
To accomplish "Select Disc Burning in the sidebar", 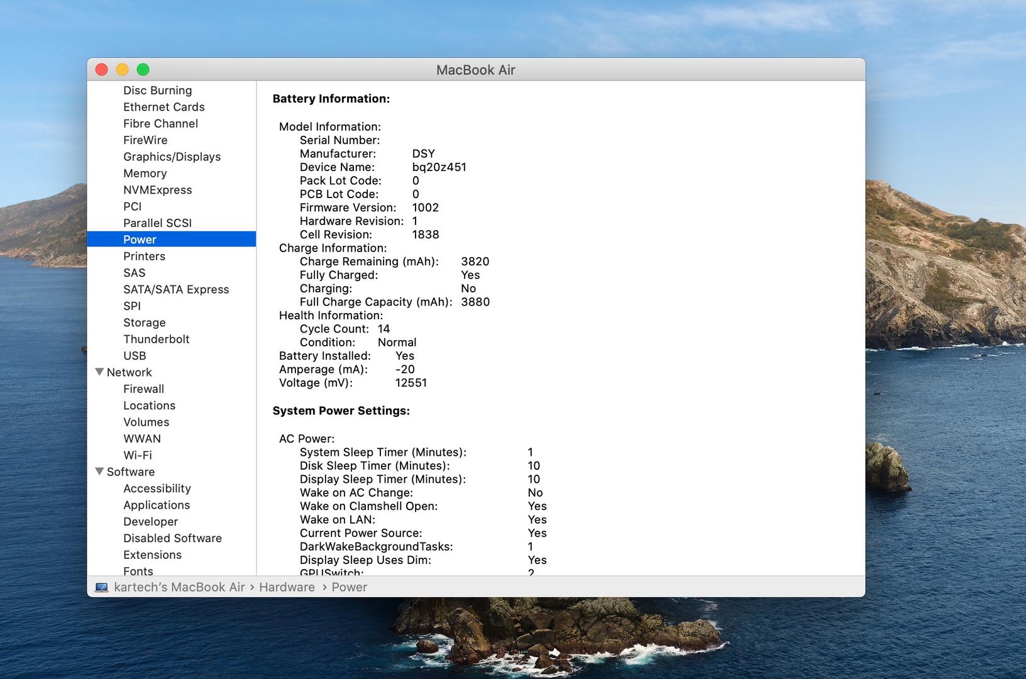I will coord(157,91).
